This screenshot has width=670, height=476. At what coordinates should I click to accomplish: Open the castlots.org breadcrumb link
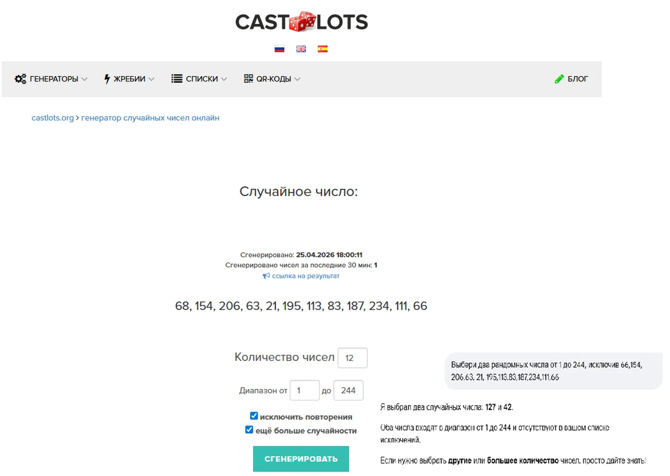pyautogui.click(x=52, y=118)
